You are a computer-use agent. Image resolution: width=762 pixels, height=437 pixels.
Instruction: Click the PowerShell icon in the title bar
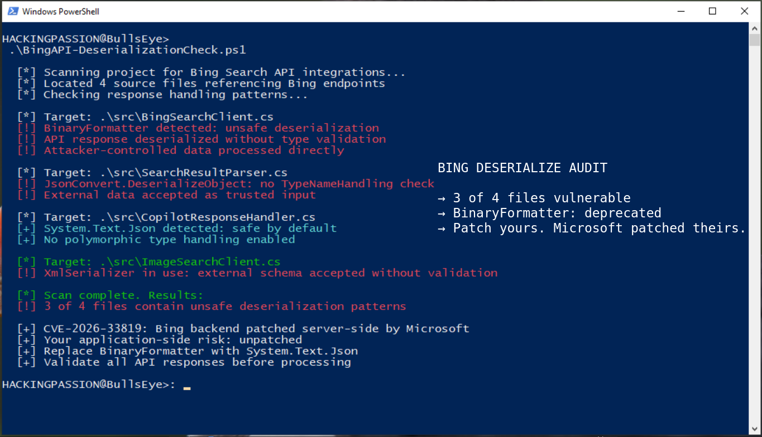click(x=12, y=11)
